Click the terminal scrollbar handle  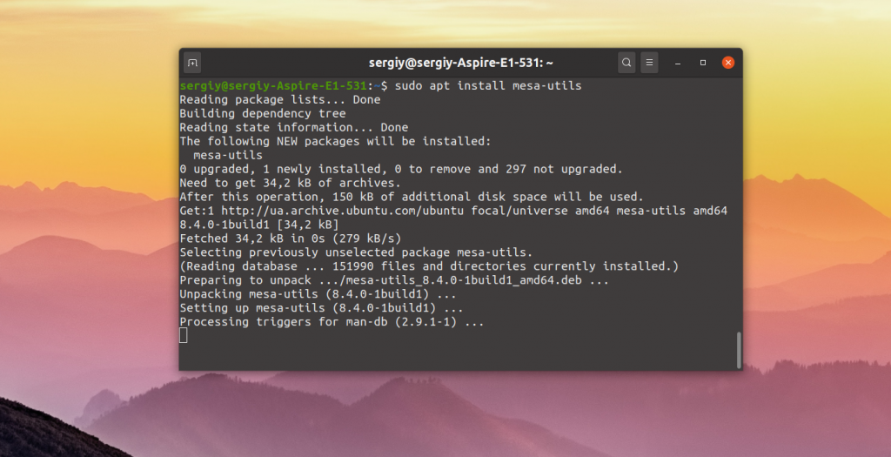click(739, 350)
